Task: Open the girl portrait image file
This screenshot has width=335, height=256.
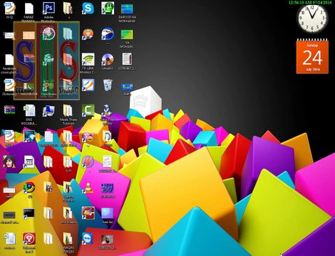Action: 9,161
